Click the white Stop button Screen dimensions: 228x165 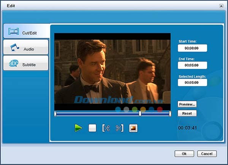tap(92, 128)
